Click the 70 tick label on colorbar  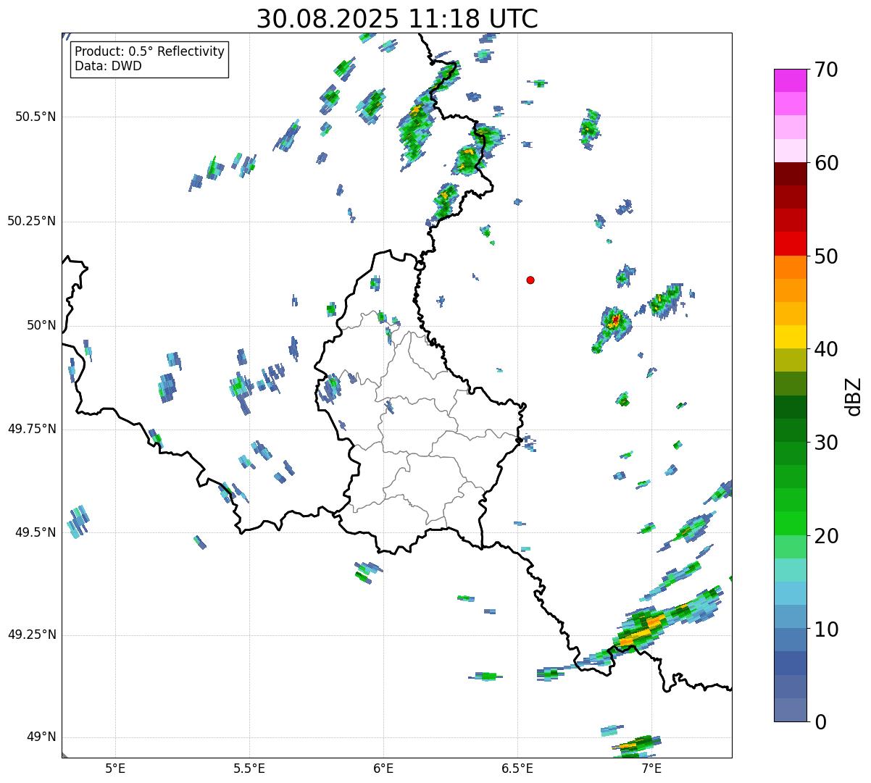(x=826, y=70)
